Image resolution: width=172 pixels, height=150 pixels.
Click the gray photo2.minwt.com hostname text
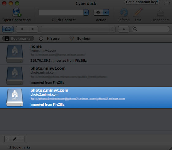(44, 94)
